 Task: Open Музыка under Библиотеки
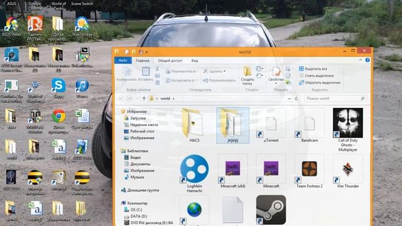134,177
